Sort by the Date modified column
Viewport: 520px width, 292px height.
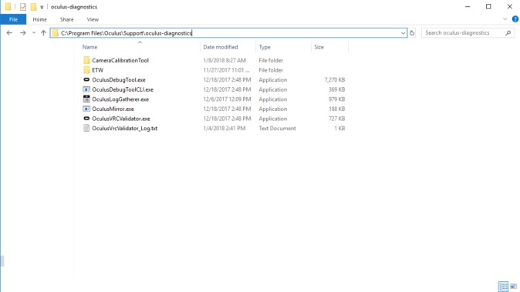[221, 47]
